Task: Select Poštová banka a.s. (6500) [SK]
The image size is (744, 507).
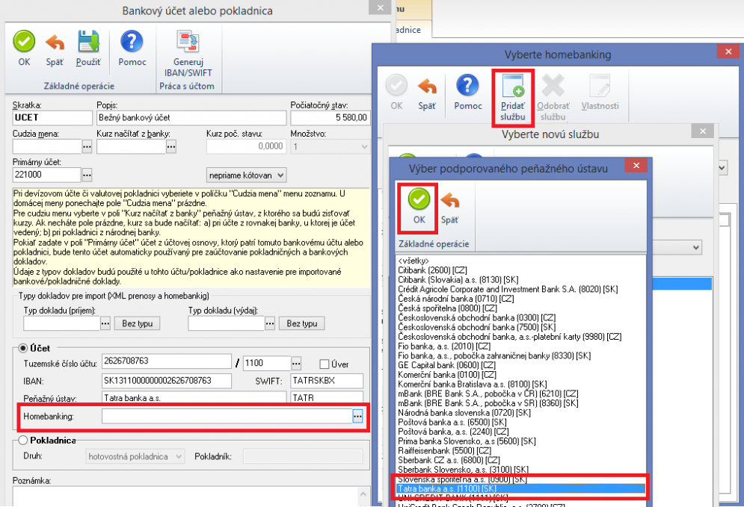Action: pyautogui.click(x=452, y=422)
